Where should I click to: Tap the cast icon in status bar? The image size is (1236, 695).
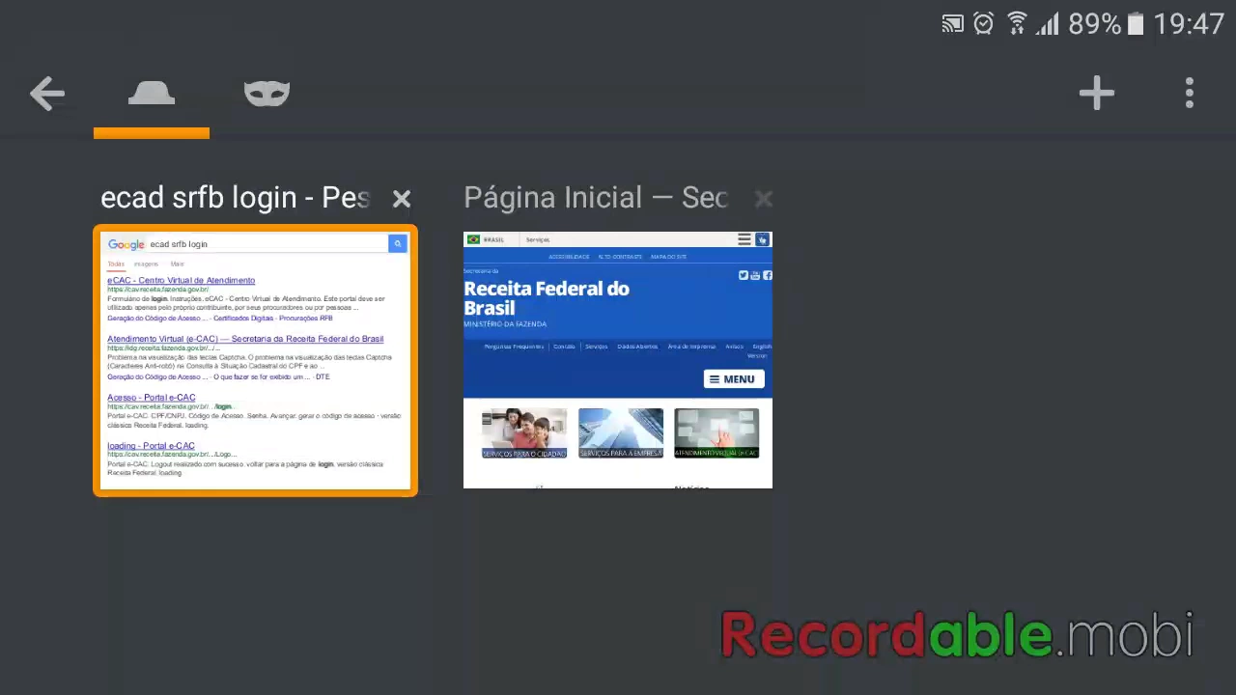953,24
